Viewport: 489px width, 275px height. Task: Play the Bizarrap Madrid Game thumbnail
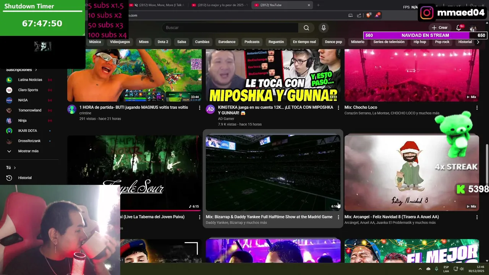(x=273, y=173)
